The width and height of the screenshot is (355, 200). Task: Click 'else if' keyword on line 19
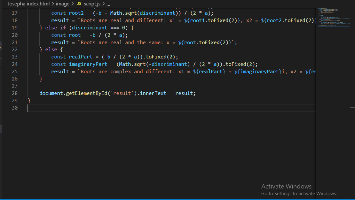(55, 27)
